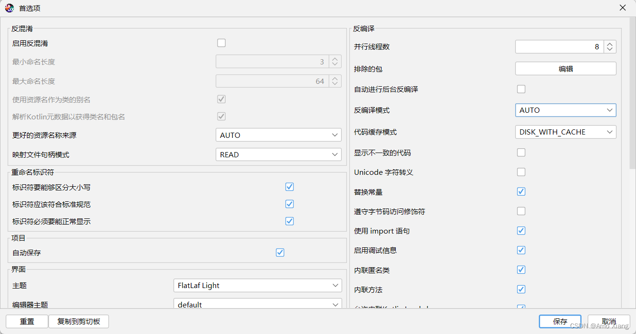Toggle 标识符要能够区分大小写 checkbox
This screenshot has height=334, width=636.
pyautogui.click(x=290, y=187)
